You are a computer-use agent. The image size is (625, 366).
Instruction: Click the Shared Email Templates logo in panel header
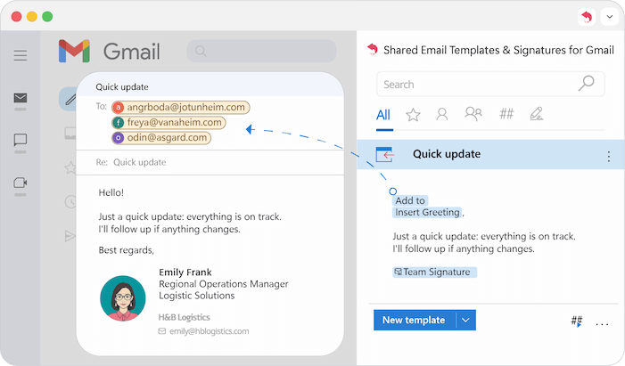pos(373,49)
